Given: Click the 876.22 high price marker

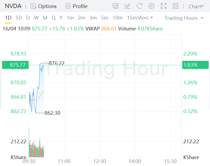Looking at the screenshot, I should [57, 63].
